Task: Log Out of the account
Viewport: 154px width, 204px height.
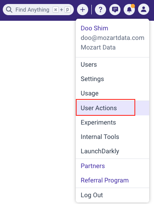Action: click(x=113, y=195)
